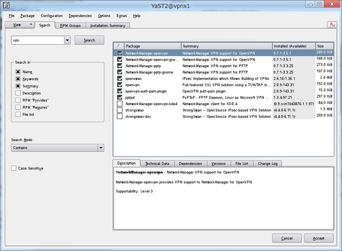
Task: Open the lower-pane Dependencies tab
Action: click(190, 164)
